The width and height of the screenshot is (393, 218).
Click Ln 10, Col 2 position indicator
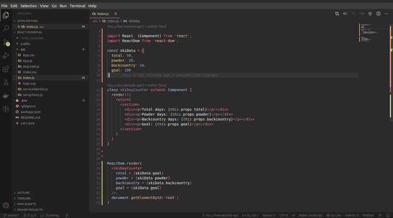[x=250, y=215]
